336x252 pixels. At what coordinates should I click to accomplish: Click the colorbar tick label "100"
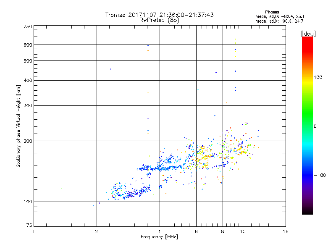click(x=318, y=77)
